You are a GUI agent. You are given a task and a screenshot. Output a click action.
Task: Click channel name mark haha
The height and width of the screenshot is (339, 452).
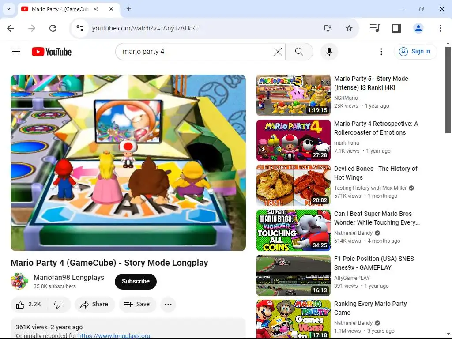(347, 143)
